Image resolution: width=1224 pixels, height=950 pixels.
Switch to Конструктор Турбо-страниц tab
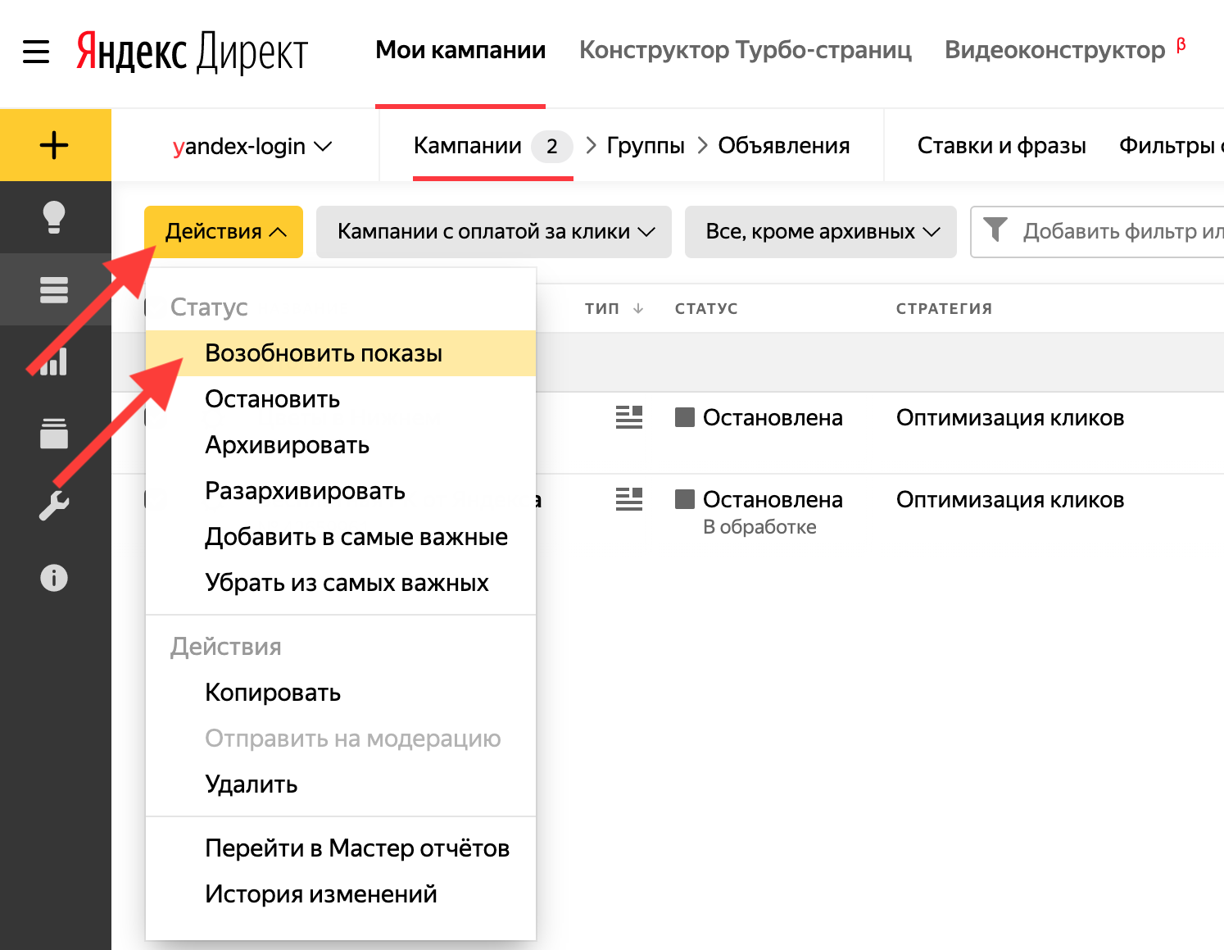(x=746, y=50)
